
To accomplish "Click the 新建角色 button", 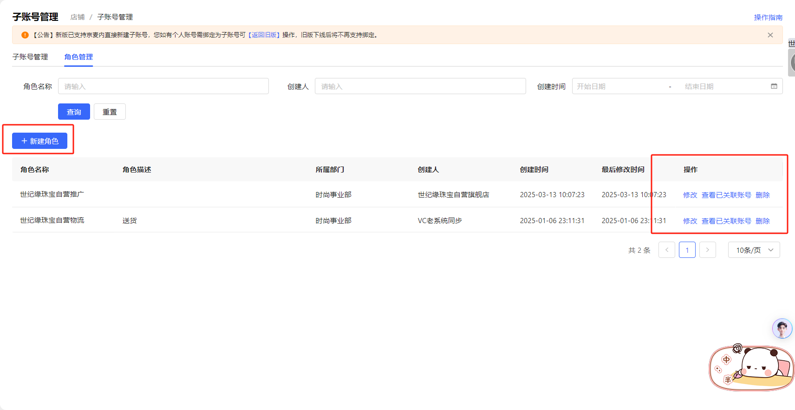I will click(x=40, y=141).
